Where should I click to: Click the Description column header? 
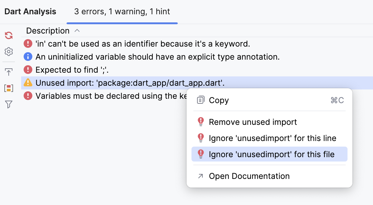[x=47, y=30]
